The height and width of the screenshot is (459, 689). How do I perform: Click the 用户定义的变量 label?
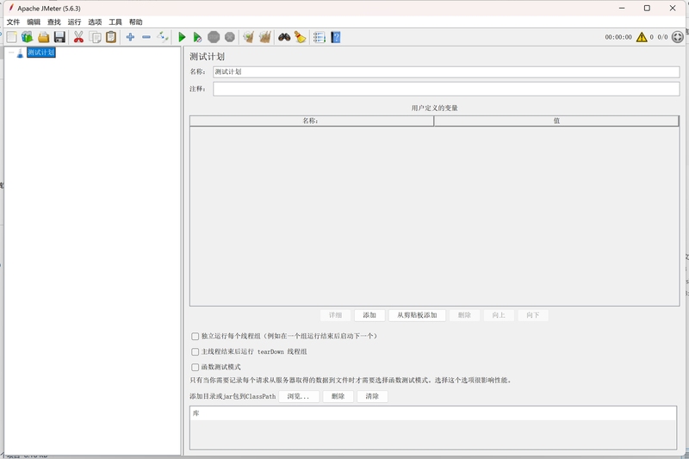435,108
